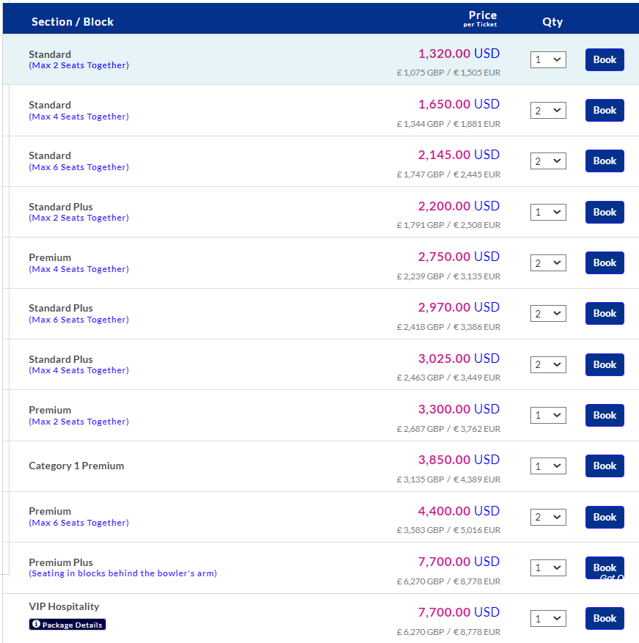Book the VIP Hospitality package
This screenshot has width=639, height=643.
605,618
